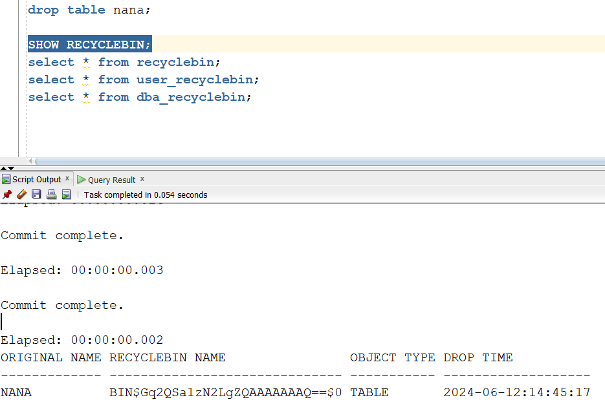The width and height of the screenshot is (605, 413).
Task: Close the Script Output tab
Action: (67, 179)
